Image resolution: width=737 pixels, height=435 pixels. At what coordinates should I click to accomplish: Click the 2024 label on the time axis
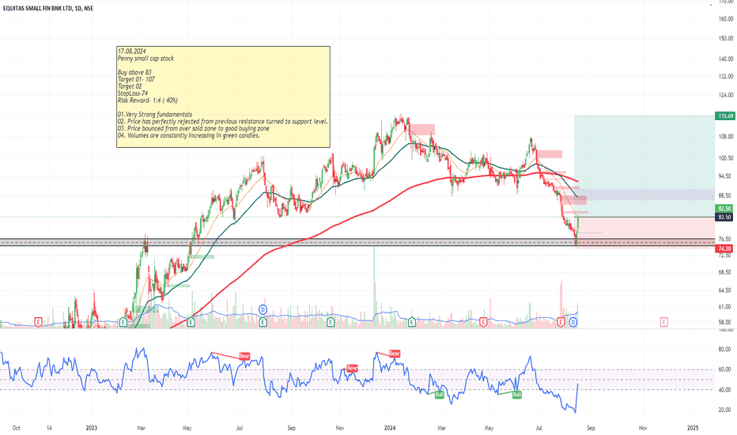tap(390, 428)
